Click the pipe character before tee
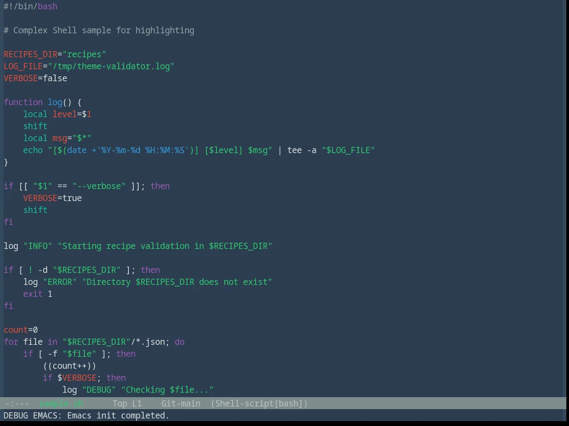Image resolution: width=569 pixels, height=426 pixels. tap(280, 150)
